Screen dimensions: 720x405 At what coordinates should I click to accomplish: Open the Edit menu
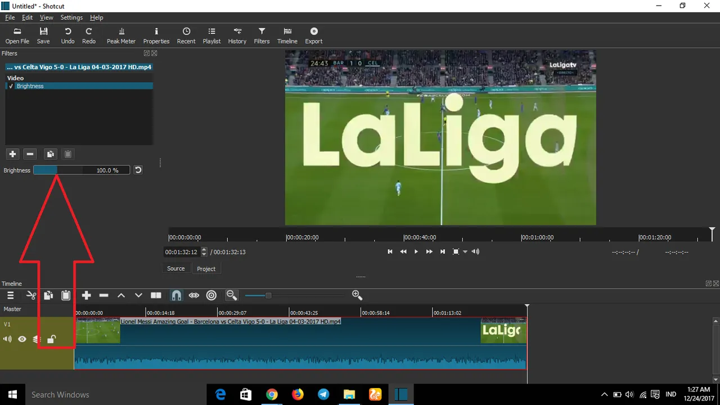tap(27, 17)
